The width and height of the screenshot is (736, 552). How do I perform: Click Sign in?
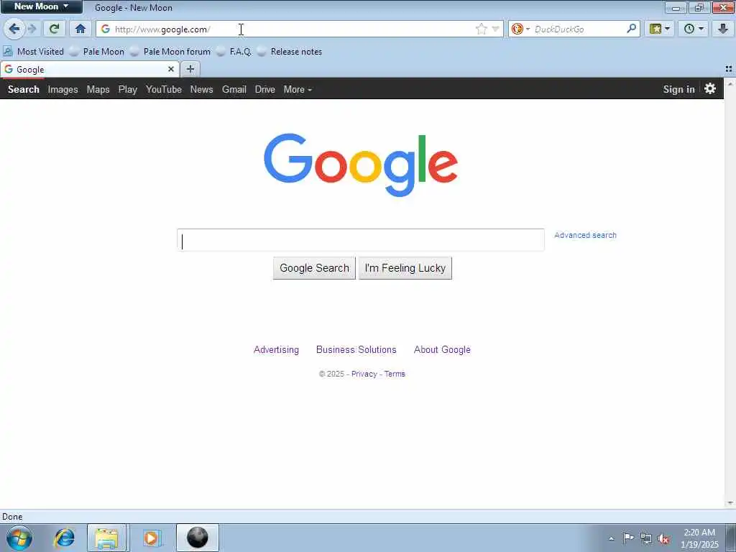pyautogui.click(x=678, y=89)
